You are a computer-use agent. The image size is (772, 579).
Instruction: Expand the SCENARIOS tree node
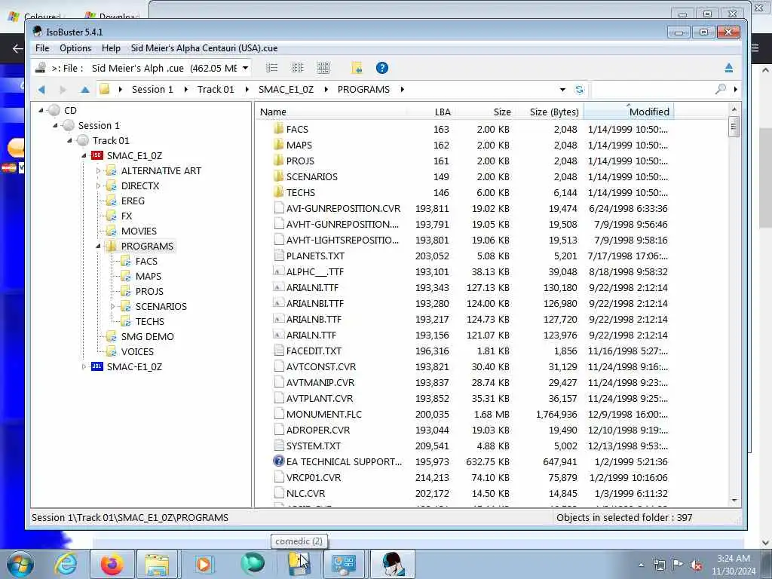pyautogui.click(x=112, y=307)
